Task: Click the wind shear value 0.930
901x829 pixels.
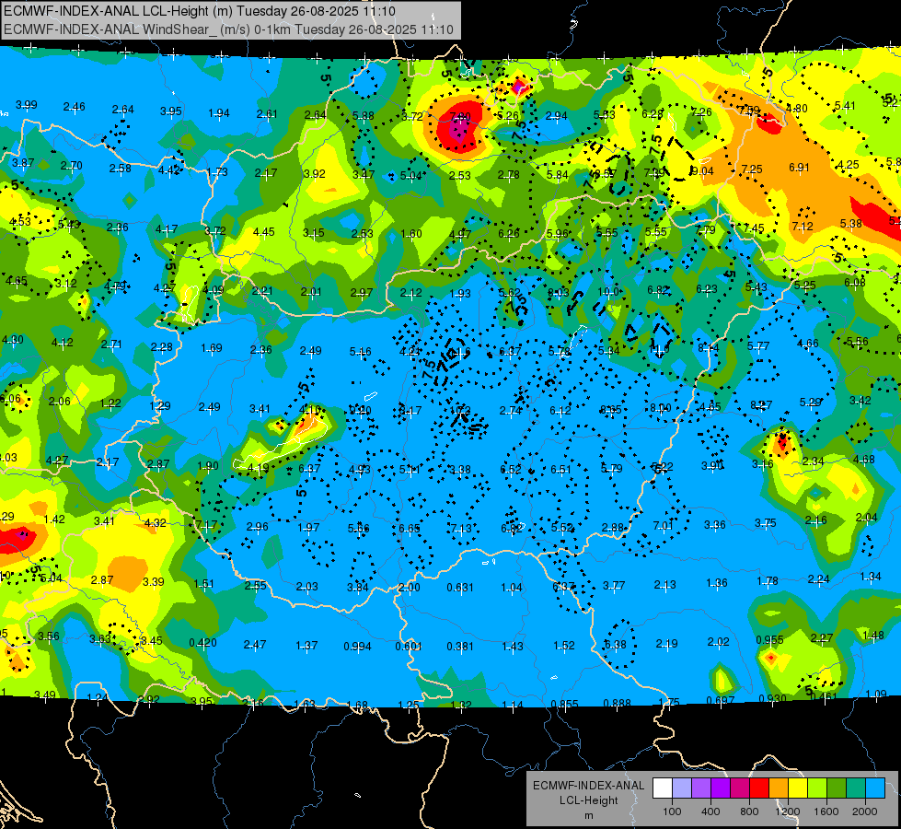Action: click(x=773, y=698)
